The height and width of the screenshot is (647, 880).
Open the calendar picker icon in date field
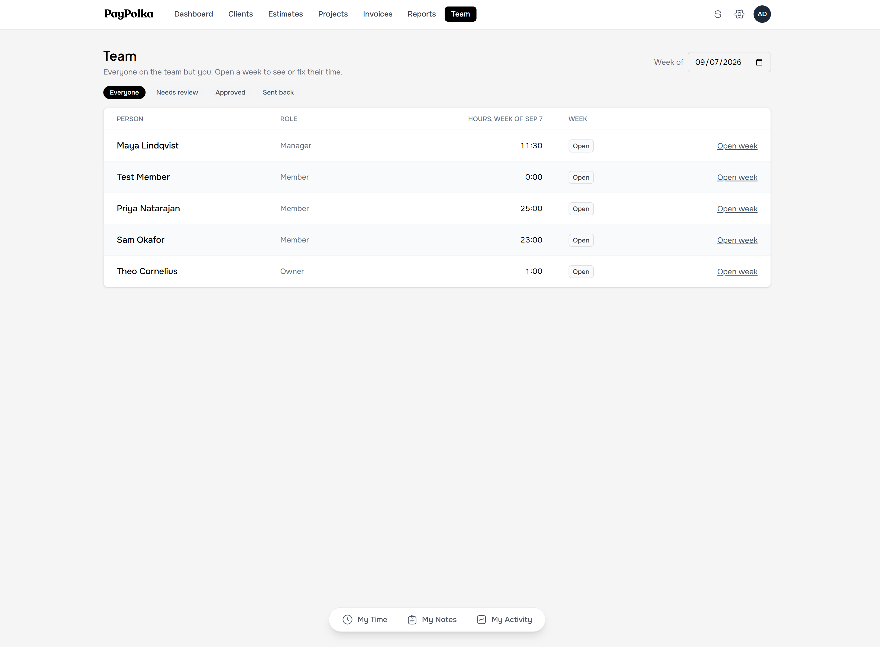pyautogui.click(x=759, y=62)
